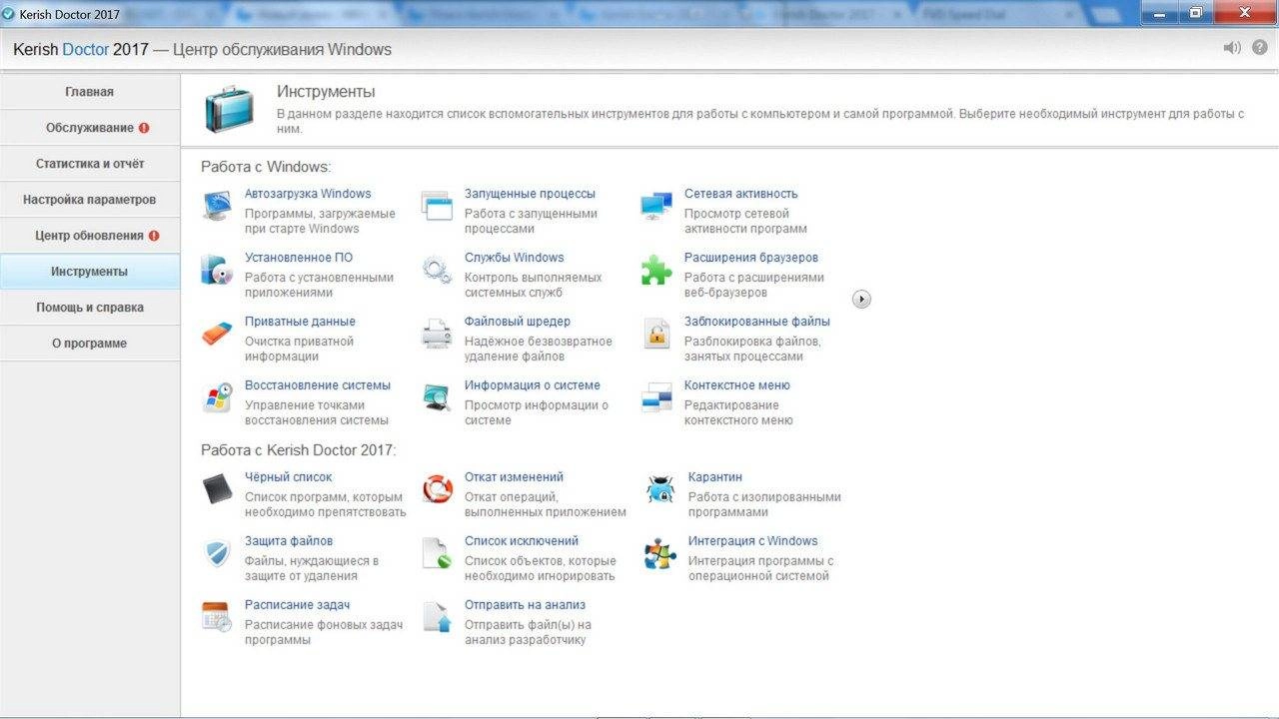This screenshot has height=719, width=1279.
Task: Open the О программе sidebar item
Action: click(90, 344)
